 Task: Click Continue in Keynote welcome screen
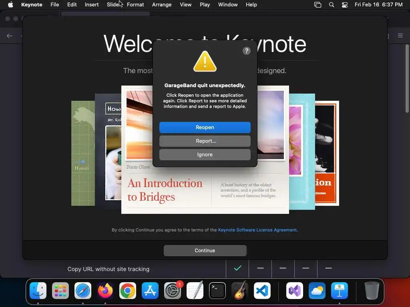click(x=205, y=250)
